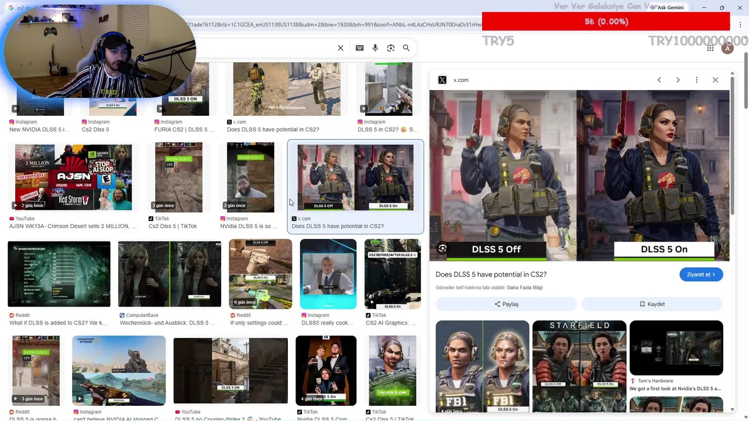The height and width of the screenshot is (421, 749).
Task: Click 'DLSS 5 in CS2?' Instagram result title
Action: 388,130
